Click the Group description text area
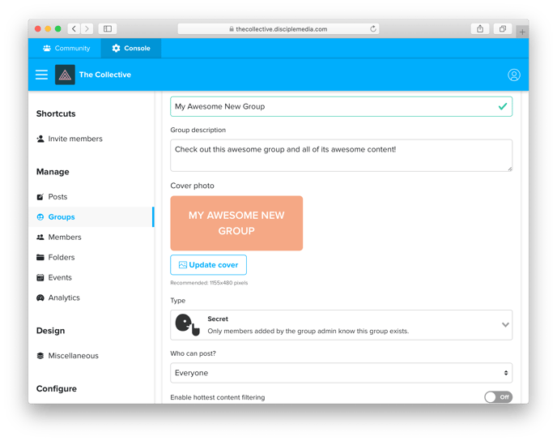This screenshot has width=557, height=441. [x=341, y=156]
